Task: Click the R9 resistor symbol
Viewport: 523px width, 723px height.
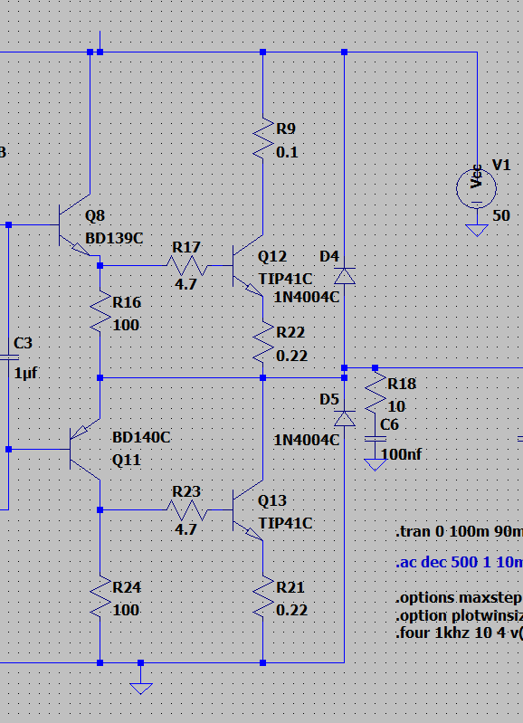Action: pos(263,138)
